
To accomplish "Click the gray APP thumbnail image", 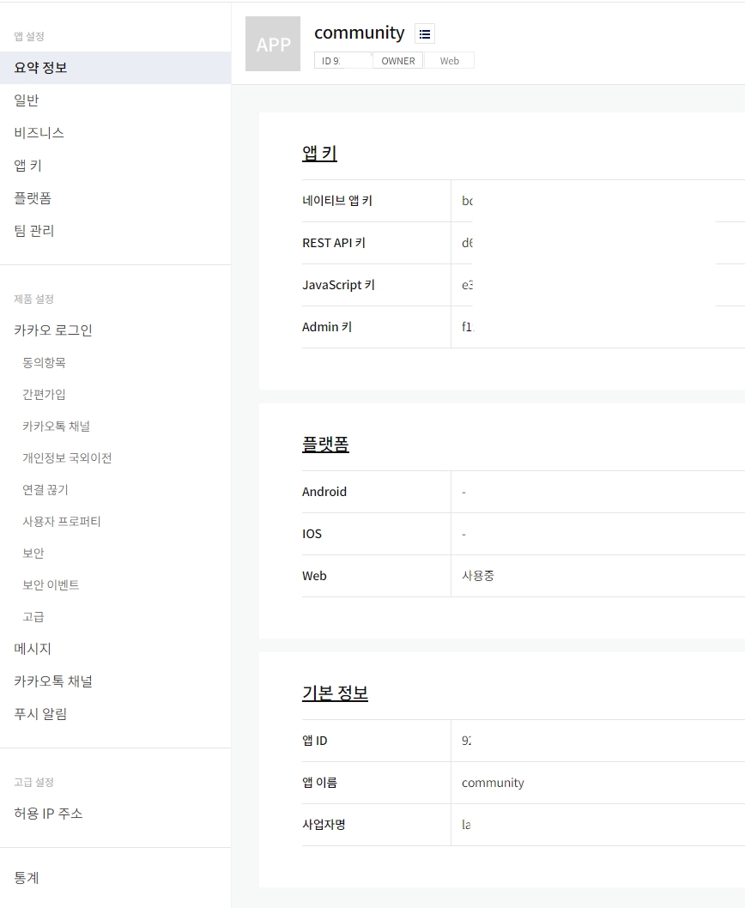I will (273, 44).
